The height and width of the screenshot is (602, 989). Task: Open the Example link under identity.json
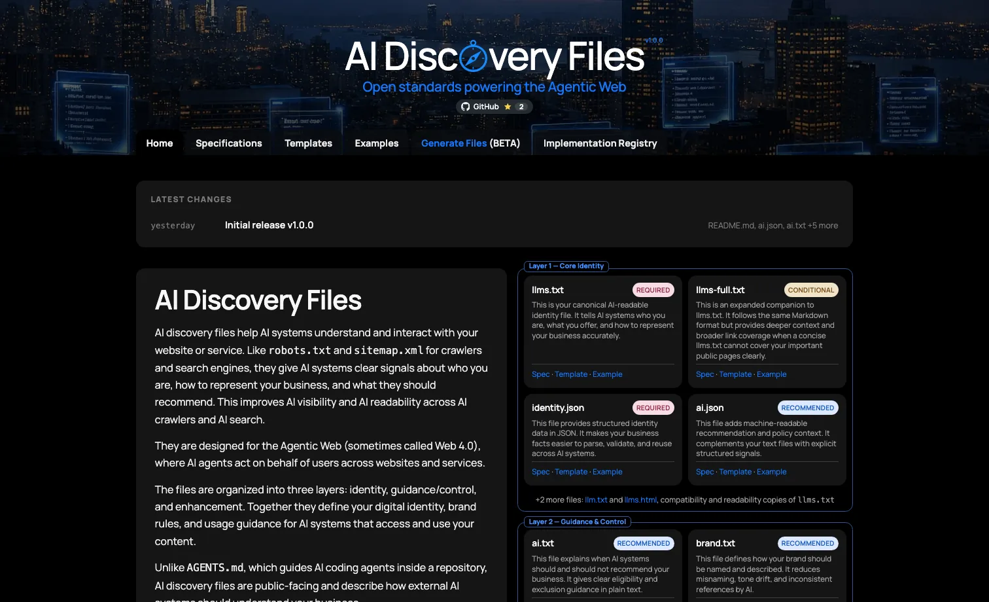click(607, 471)
